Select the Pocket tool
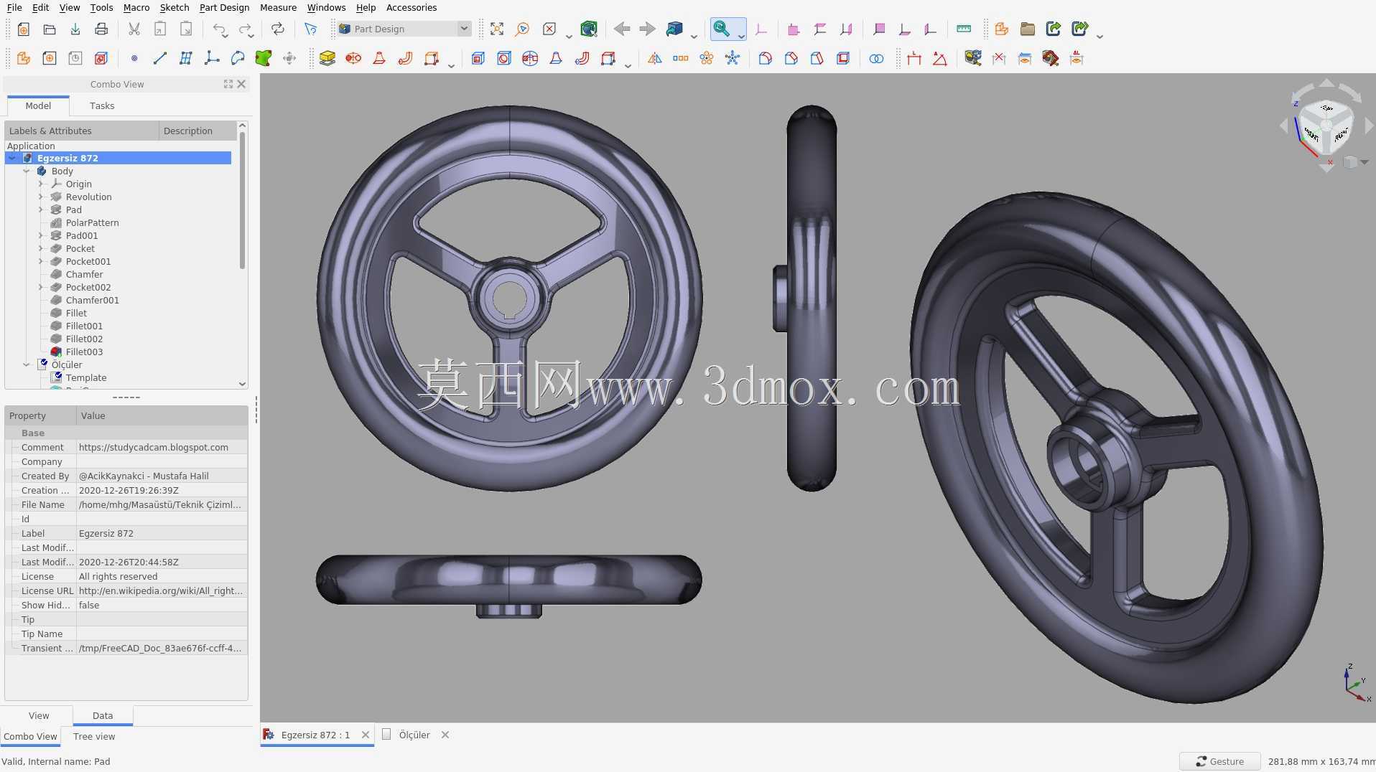The width and height of the screenshot is (1376, 772). coord(478,58)
